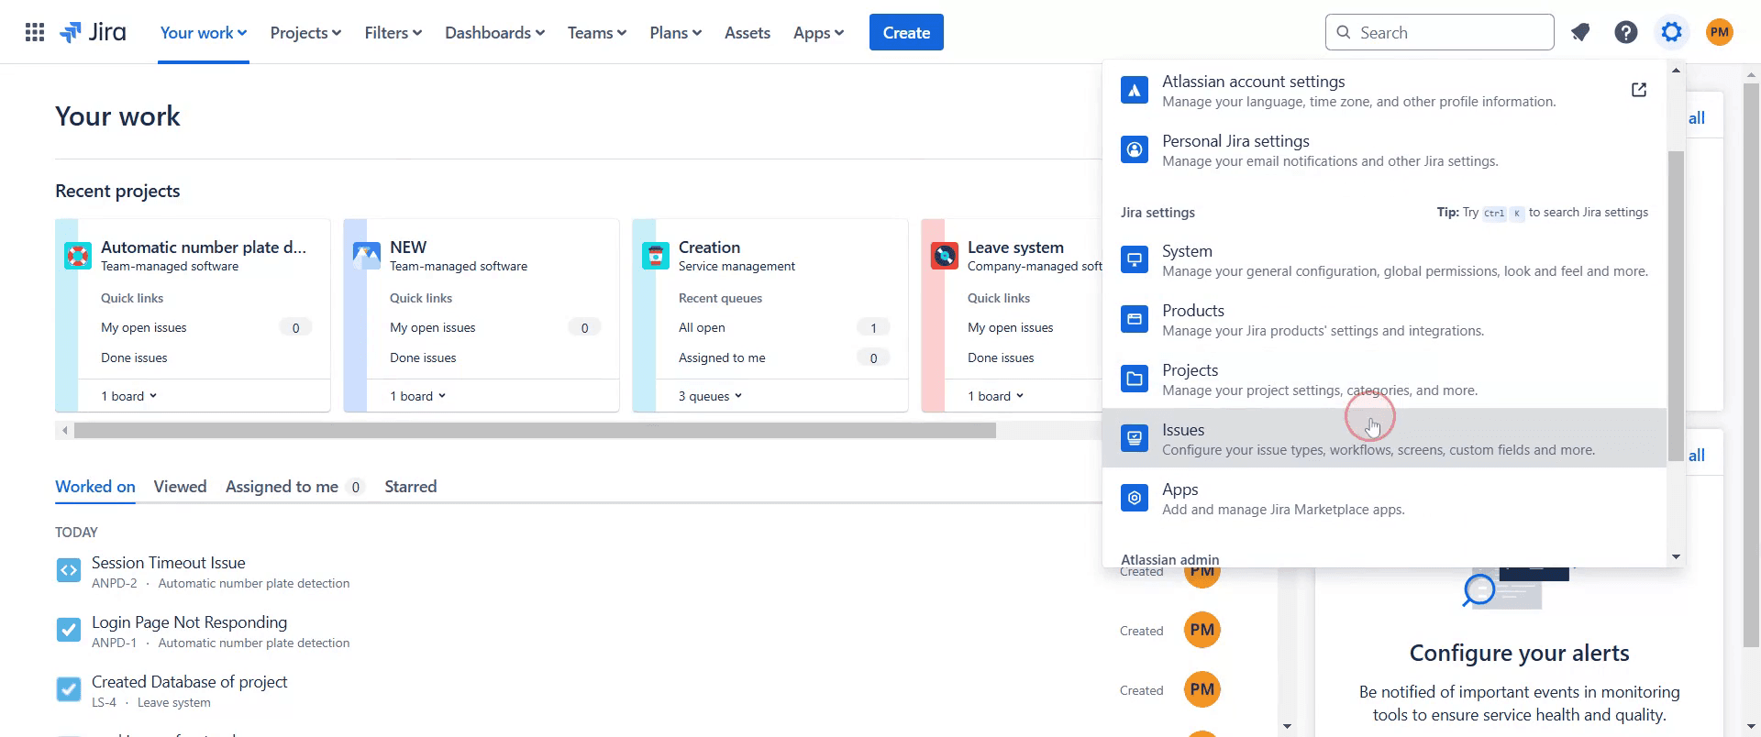Click the Creation project title
Screen dimensions: 1761x737
click(709, 247)
